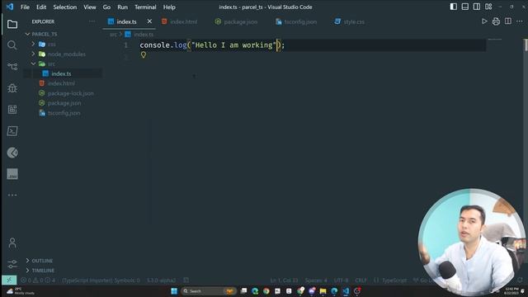
Task: Open the Edit menu
Action: (41, 7)
